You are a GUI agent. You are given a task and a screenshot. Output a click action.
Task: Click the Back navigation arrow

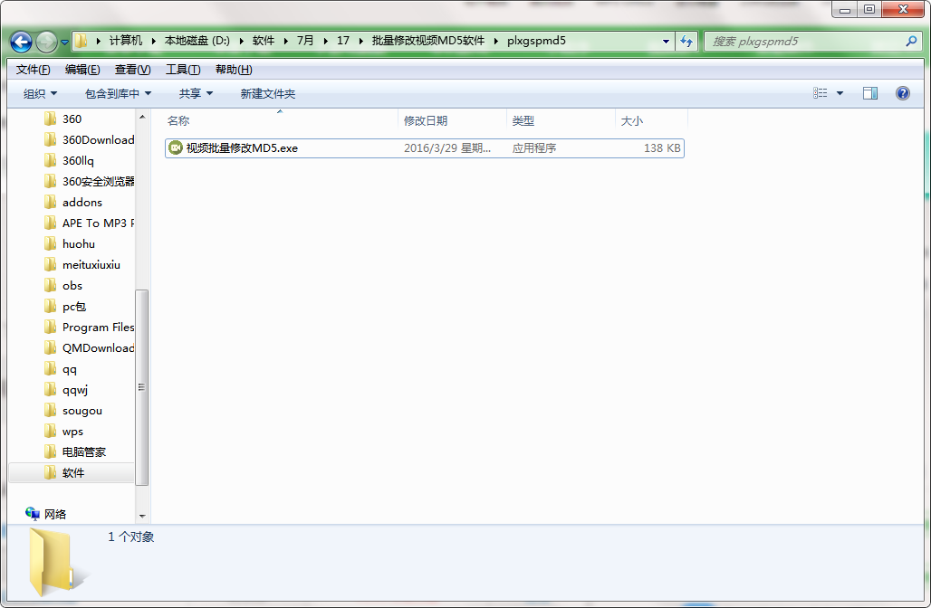[x=22, y=42]
